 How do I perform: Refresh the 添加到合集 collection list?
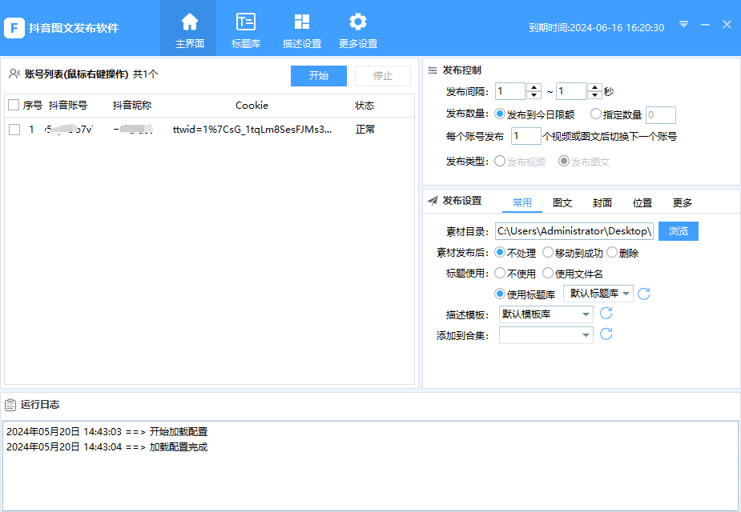coord(606,334)
